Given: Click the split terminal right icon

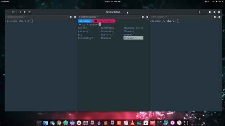Looking at the screenshot, I should (x=25, y=12).
